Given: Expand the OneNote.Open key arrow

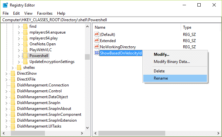Looking at the screenshot, I should click(x=19, y=44).
